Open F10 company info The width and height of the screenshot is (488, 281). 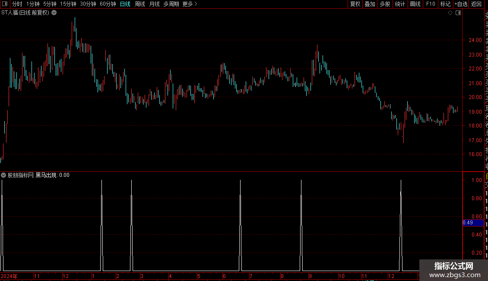431,4
